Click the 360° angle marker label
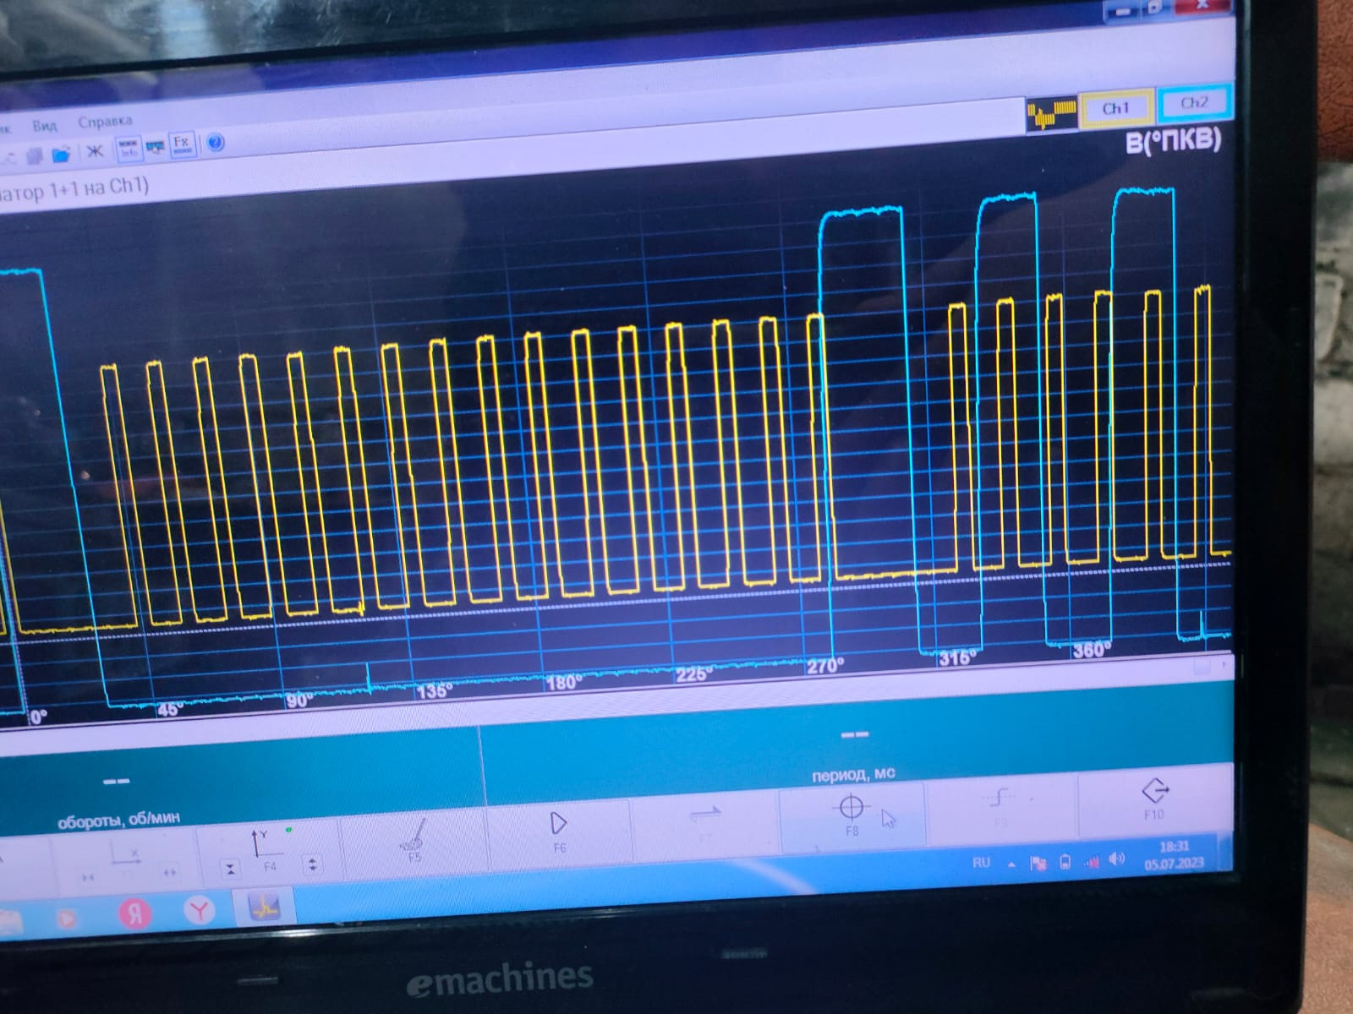Image resolution: width=1353 pixels, height=1014 pixels. (1091, 649)
